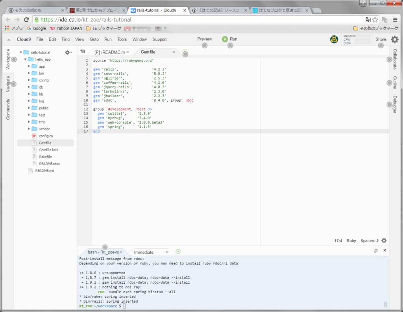Image resolution: width=403 pixels, height=312 pixels.
Task: Toggle the Debugger panel
Action: 395,104
